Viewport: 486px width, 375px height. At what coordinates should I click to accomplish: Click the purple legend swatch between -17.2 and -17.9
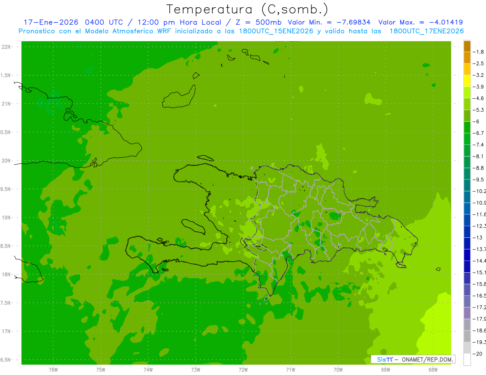pyautogui.click(x=467, y=313)
